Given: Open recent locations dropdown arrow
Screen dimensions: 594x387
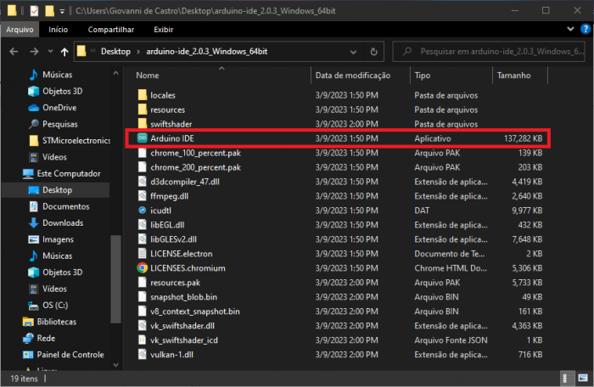Looking at the screenshot, I should pyautogui.click(x=50, y=52).
